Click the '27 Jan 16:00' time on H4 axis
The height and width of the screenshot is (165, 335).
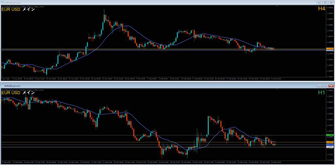(x=107, y=79)
